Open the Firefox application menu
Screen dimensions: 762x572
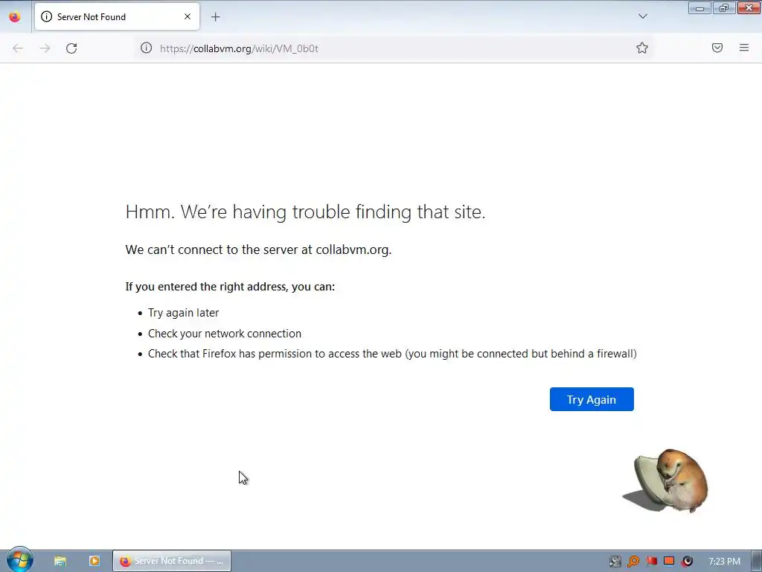pyautogui.click(x=743, y=48)
